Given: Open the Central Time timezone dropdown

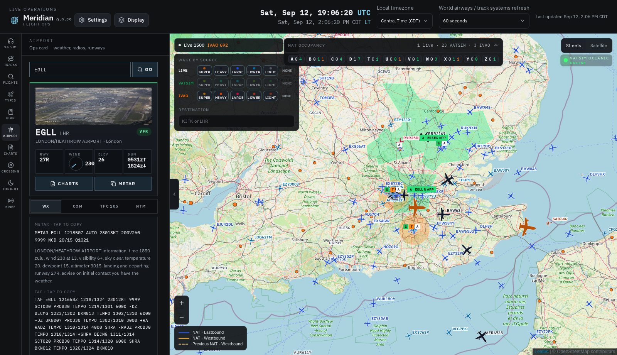Looking at the screenshot, I should pos(405,21).
